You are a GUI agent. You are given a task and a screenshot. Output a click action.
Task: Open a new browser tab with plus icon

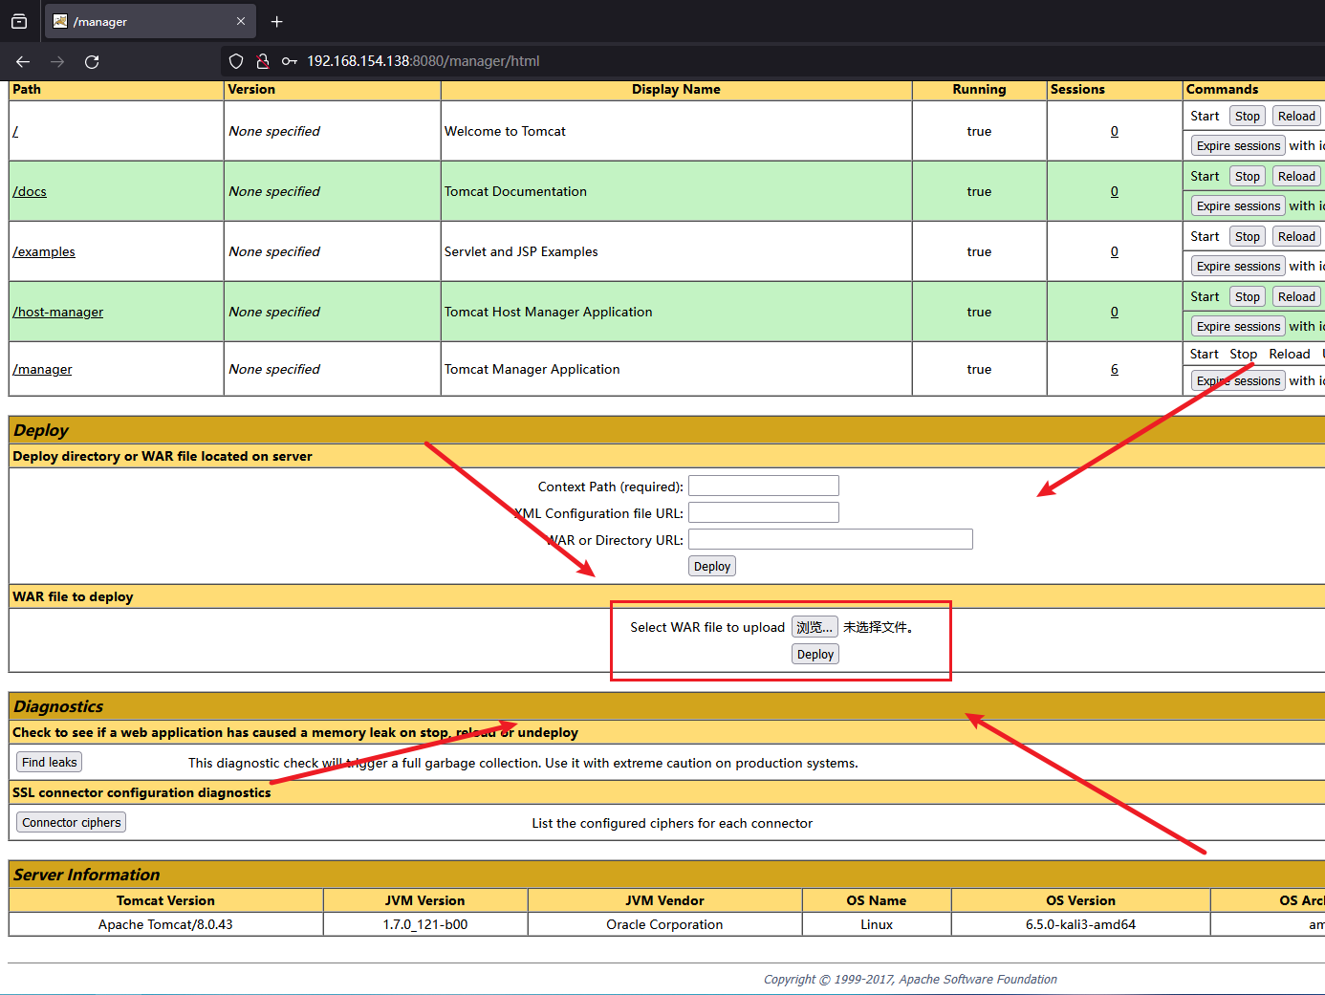click(x=277, y=21)
